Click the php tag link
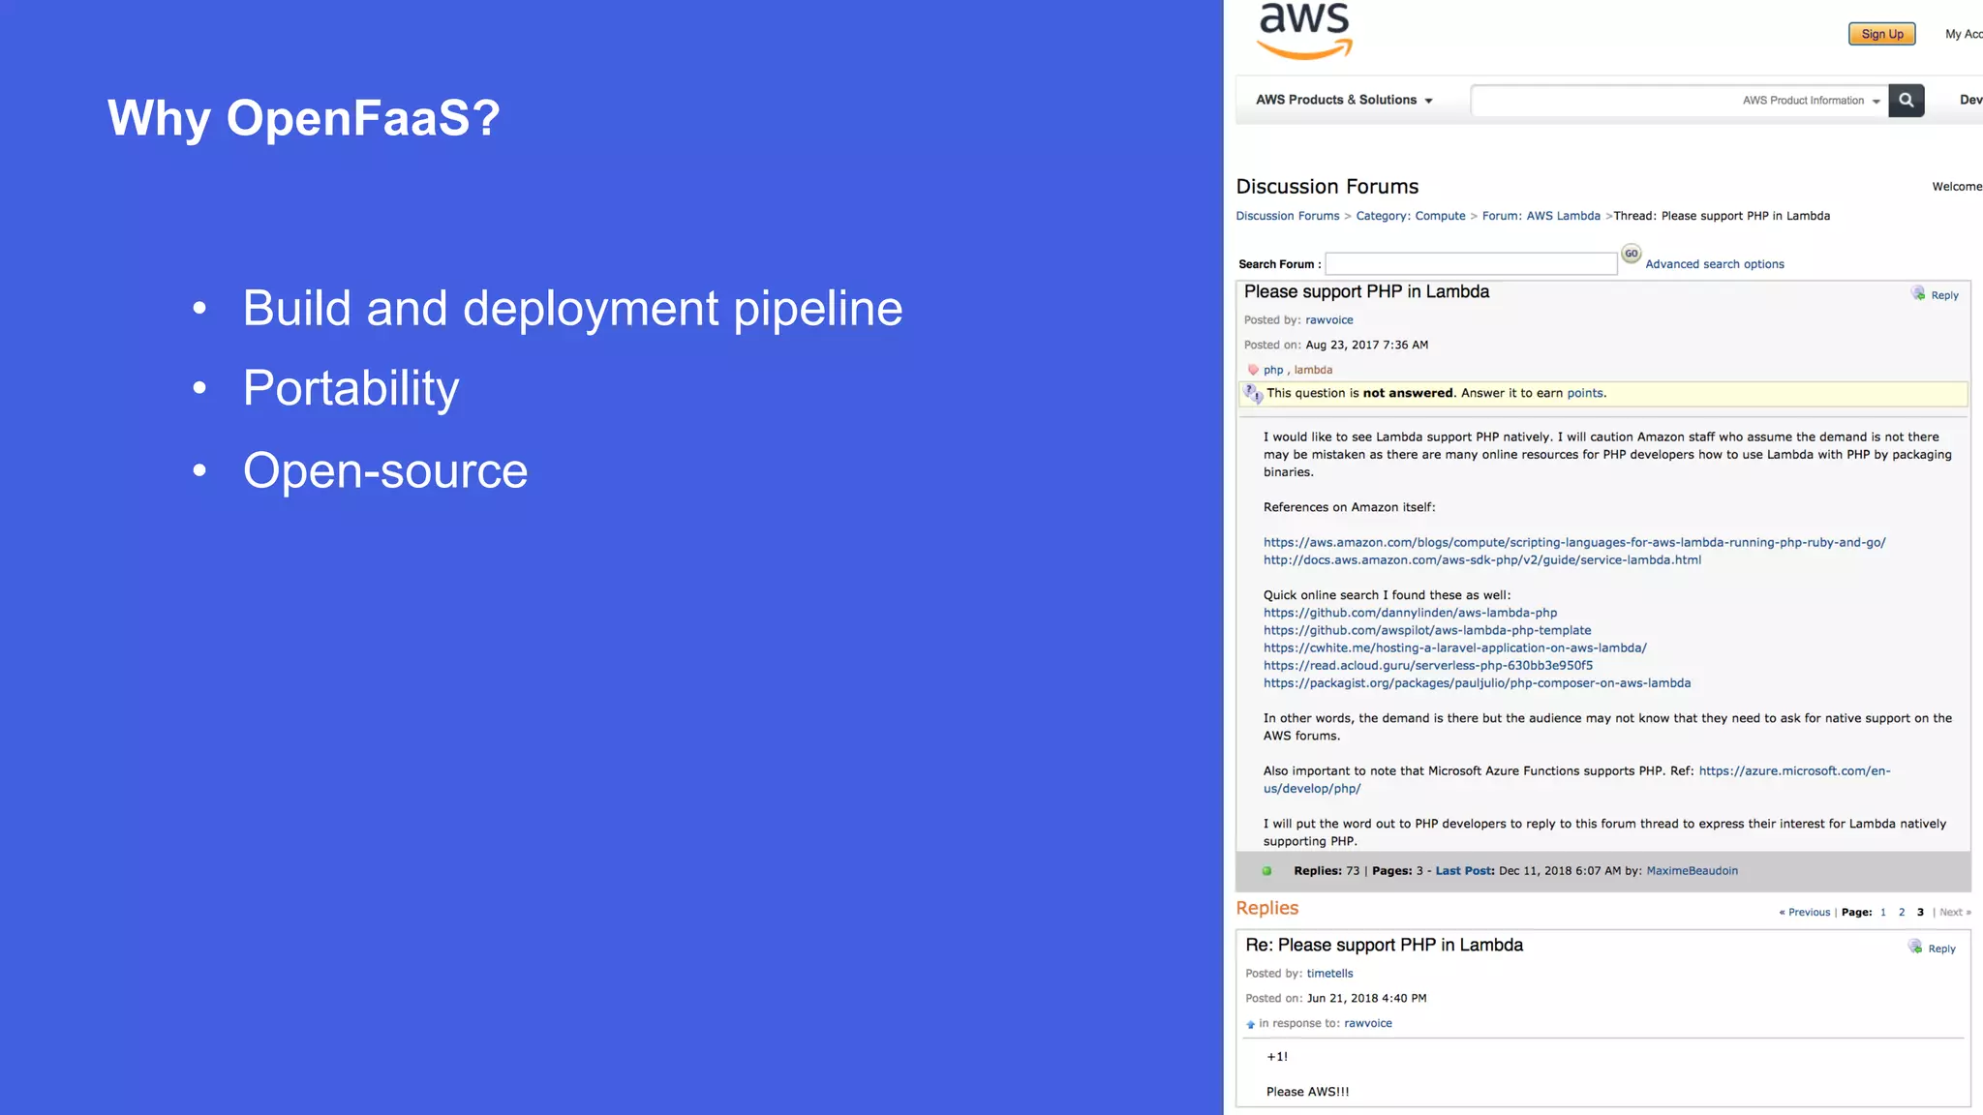1983x1115 pixels. click(1272, 370)
